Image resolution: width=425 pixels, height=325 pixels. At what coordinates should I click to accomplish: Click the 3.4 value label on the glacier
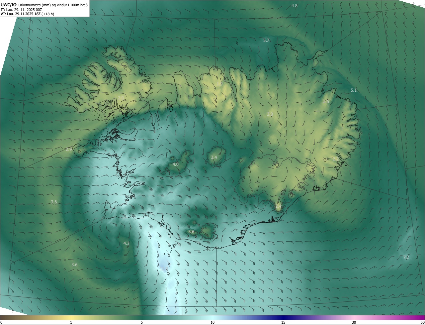tap(214, 157)
